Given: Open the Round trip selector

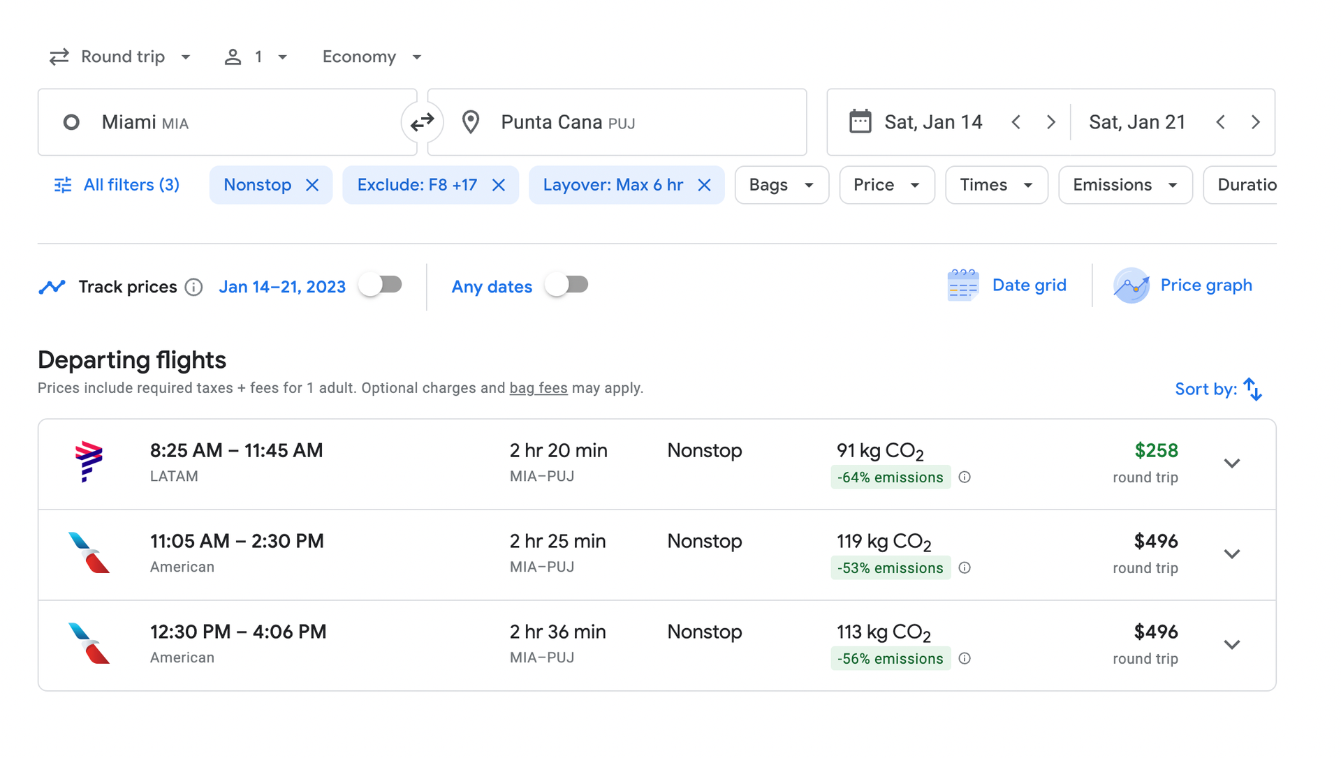Looking at the screenshot, I should tap(120, 57).
